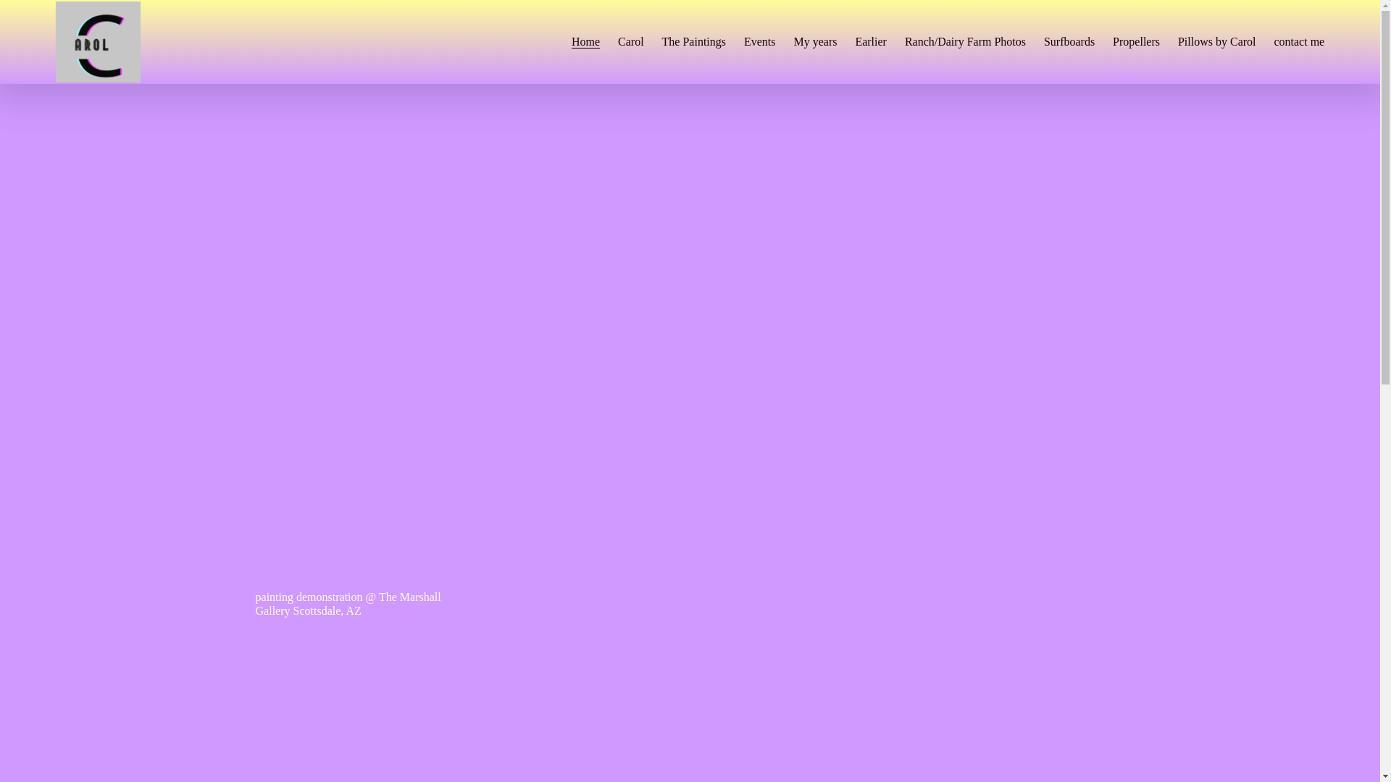Click the scrollbar track below the thumb
The image size is (1391, 782).
pos(1385,579)
